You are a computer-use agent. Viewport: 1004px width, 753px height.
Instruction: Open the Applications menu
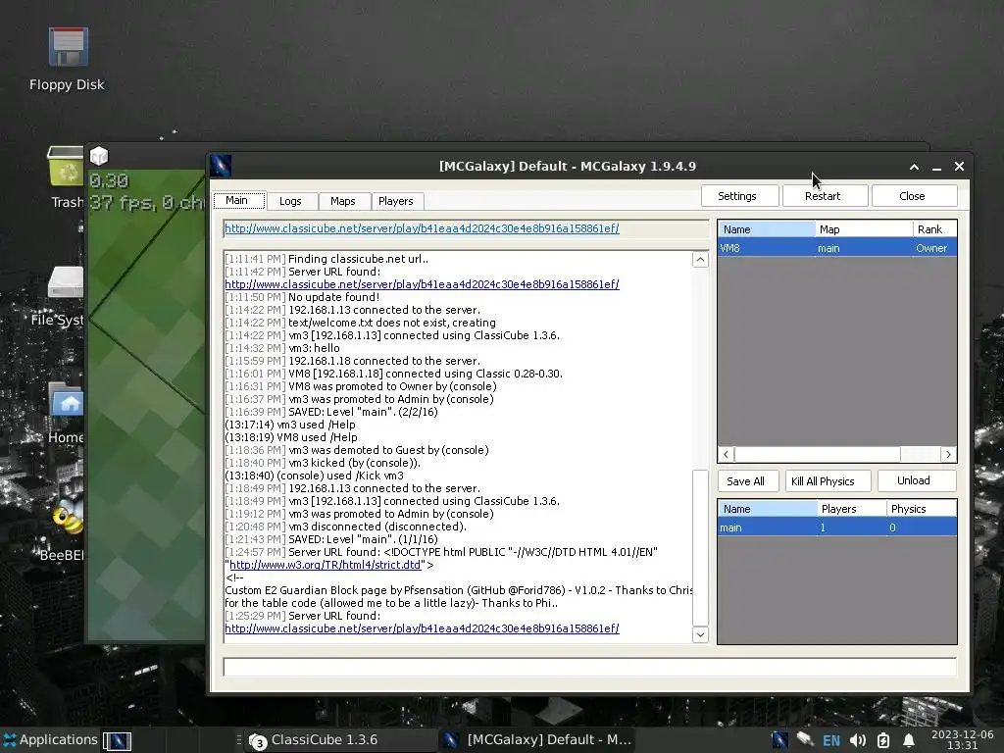(50, 739)
